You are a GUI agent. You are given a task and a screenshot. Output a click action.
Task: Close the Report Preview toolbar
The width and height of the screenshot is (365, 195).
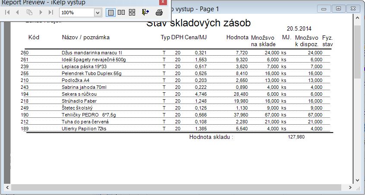tap(162, 3)
